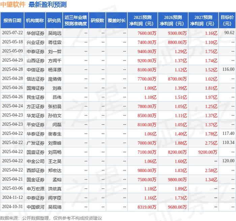Screen dimensions: 236x221
Task: Click 平安证券 institution name
Action: tap(35, 125)
